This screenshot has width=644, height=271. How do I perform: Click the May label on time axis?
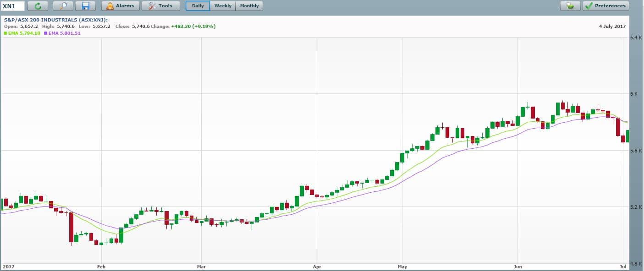402,266
